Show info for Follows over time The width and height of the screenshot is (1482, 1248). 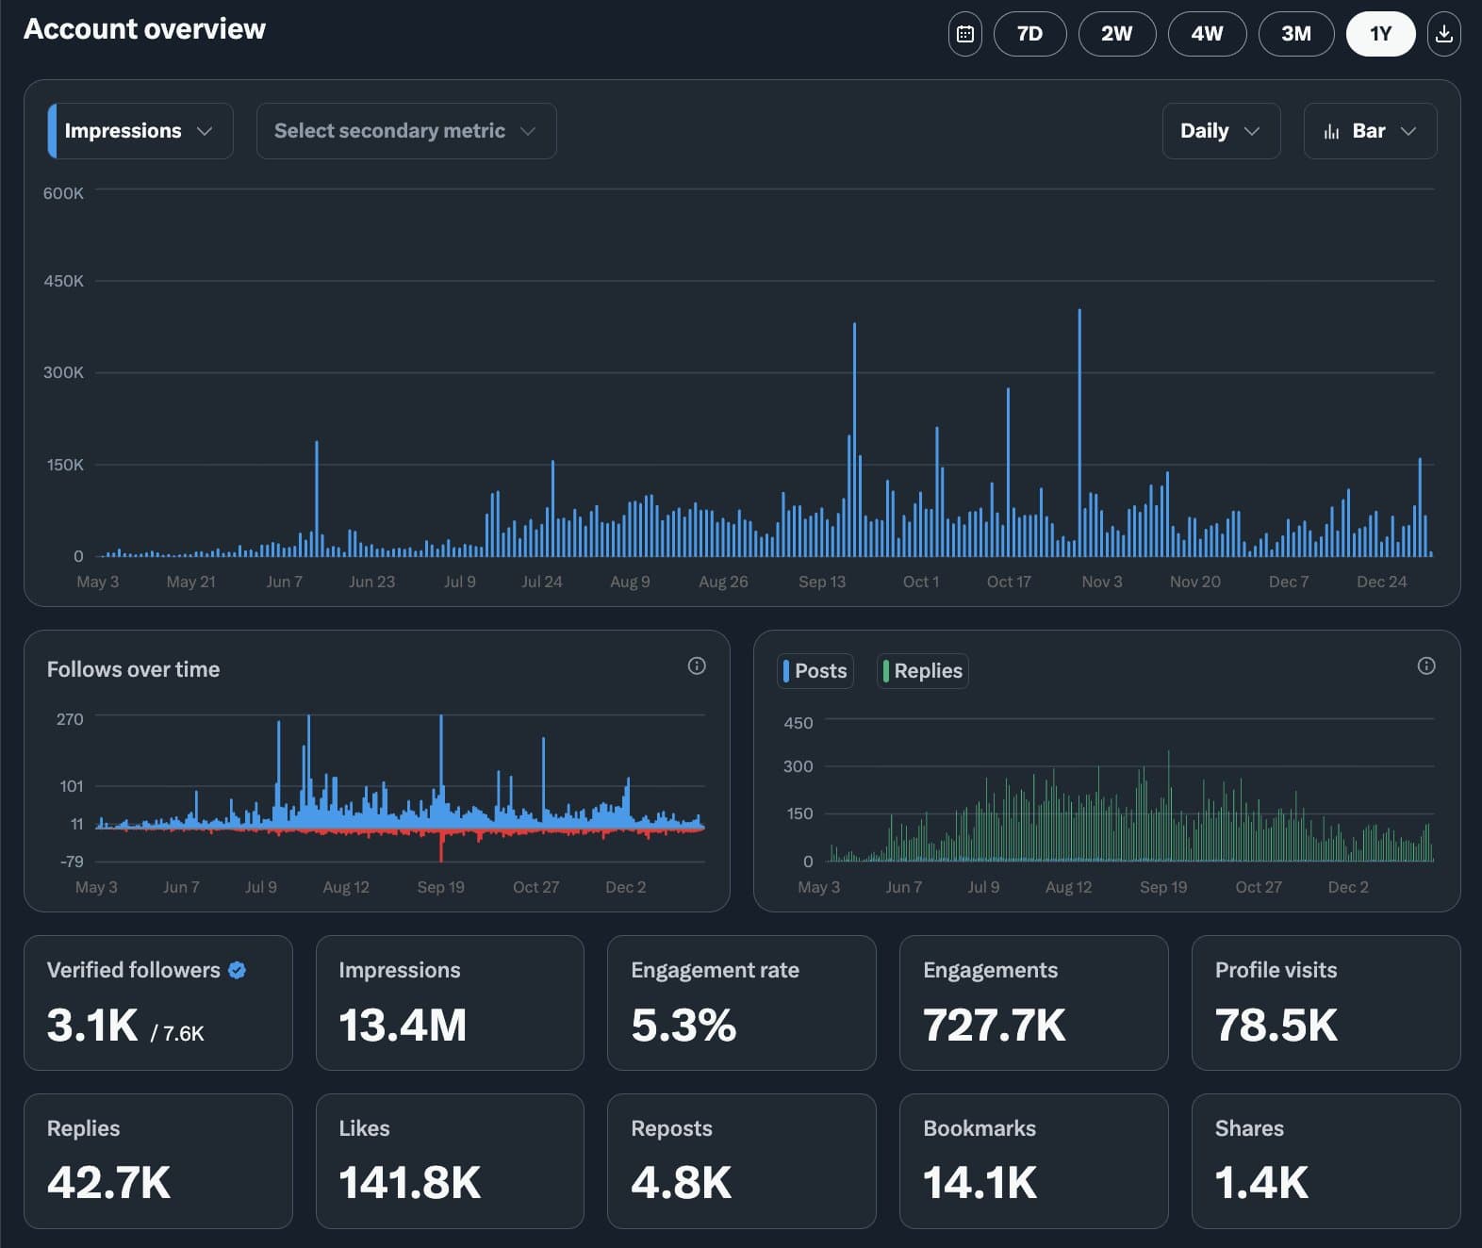point(697,666)
